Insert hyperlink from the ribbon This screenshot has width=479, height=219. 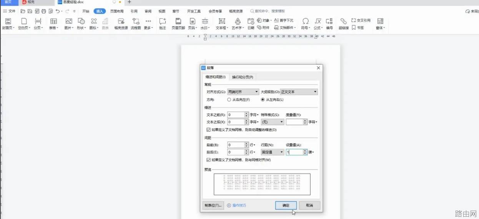coord(343,21)
